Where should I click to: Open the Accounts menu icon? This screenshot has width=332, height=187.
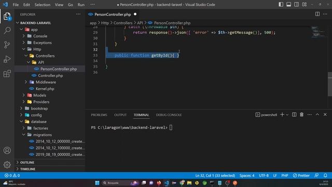coord(7,150)
